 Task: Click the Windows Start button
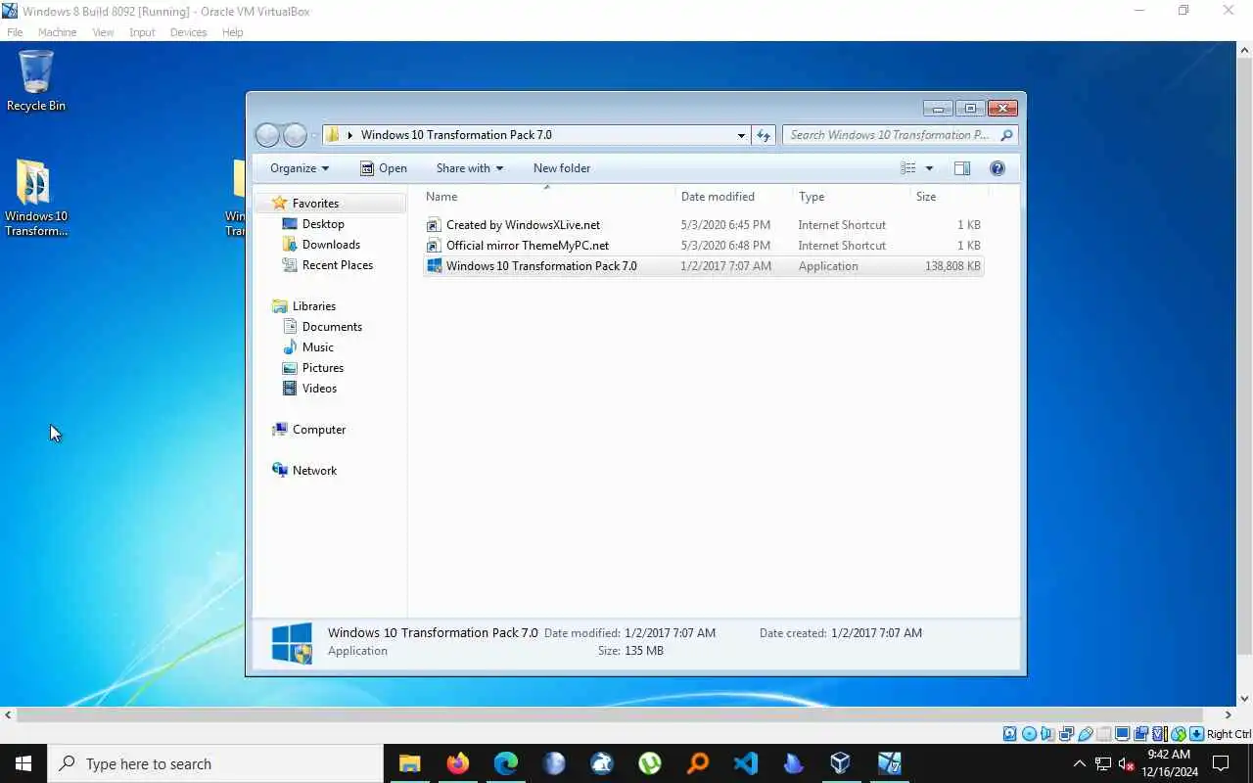pos(23,763)
